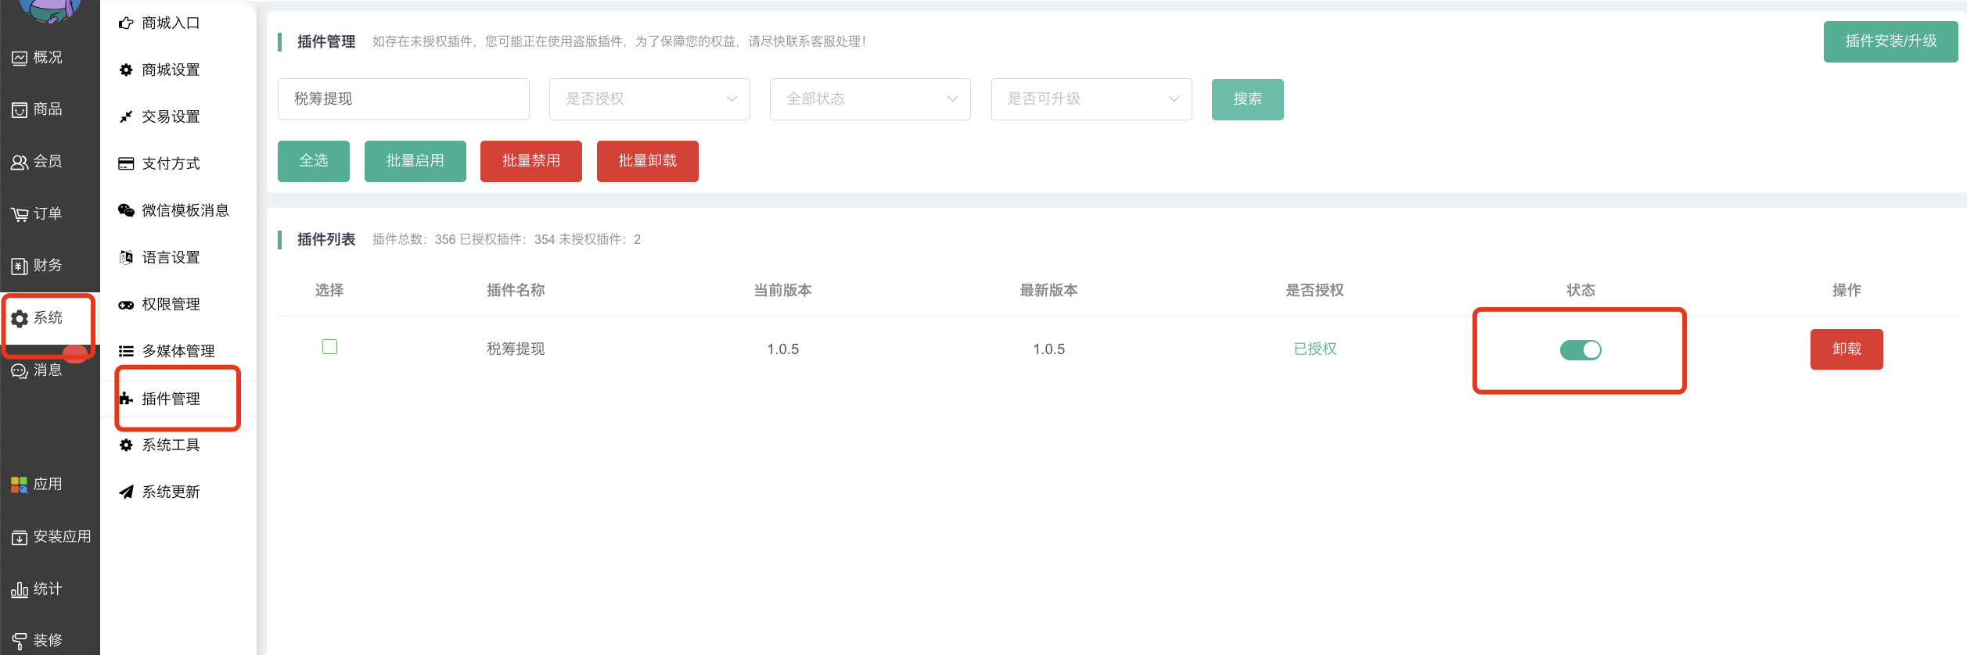This screenshot has height=655, width=1967.
Task: Toggle the 税筹提现 plugin status switch
Action: [x=1580, y=350]
